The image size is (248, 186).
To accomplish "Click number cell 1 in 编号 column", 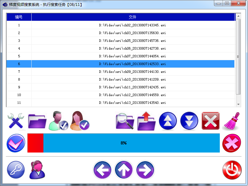I will 19,25.
